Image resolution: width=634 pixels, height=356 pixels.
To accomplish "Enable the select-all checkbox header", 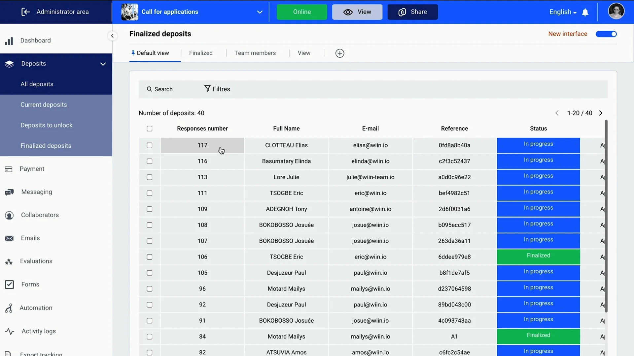I will click(149, 128).
